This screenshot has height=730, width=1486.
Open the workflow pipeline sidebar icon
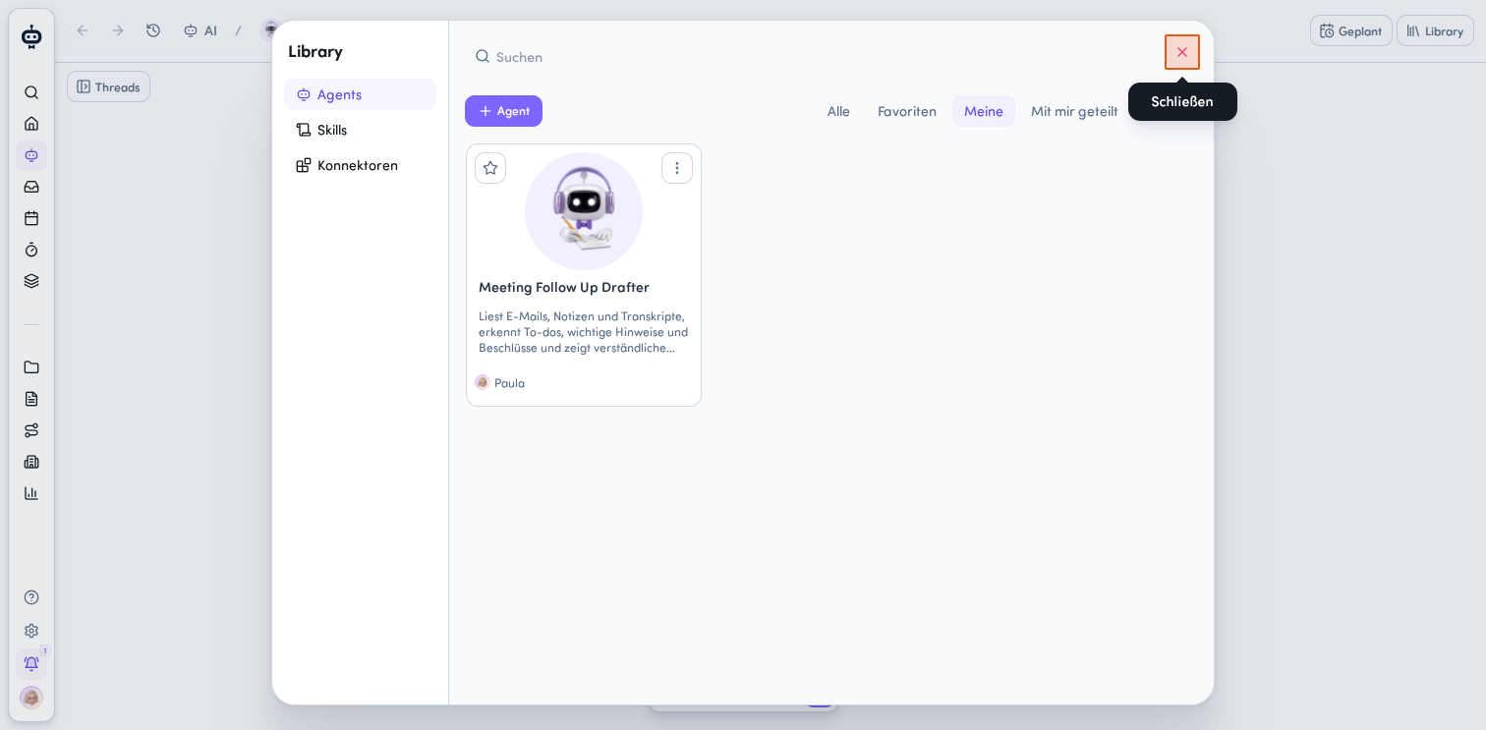(x=31, y=430)
